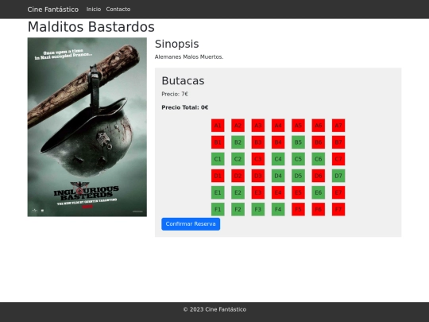The width and height of the screenshot is (429, 322).
Task: Click occupied red seat D6
Action: (x=319, y=176)
